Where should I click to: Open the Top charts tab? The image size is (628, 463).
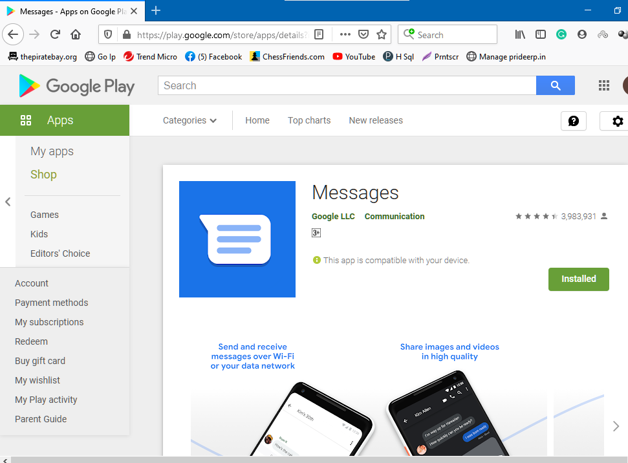(309, 120)
